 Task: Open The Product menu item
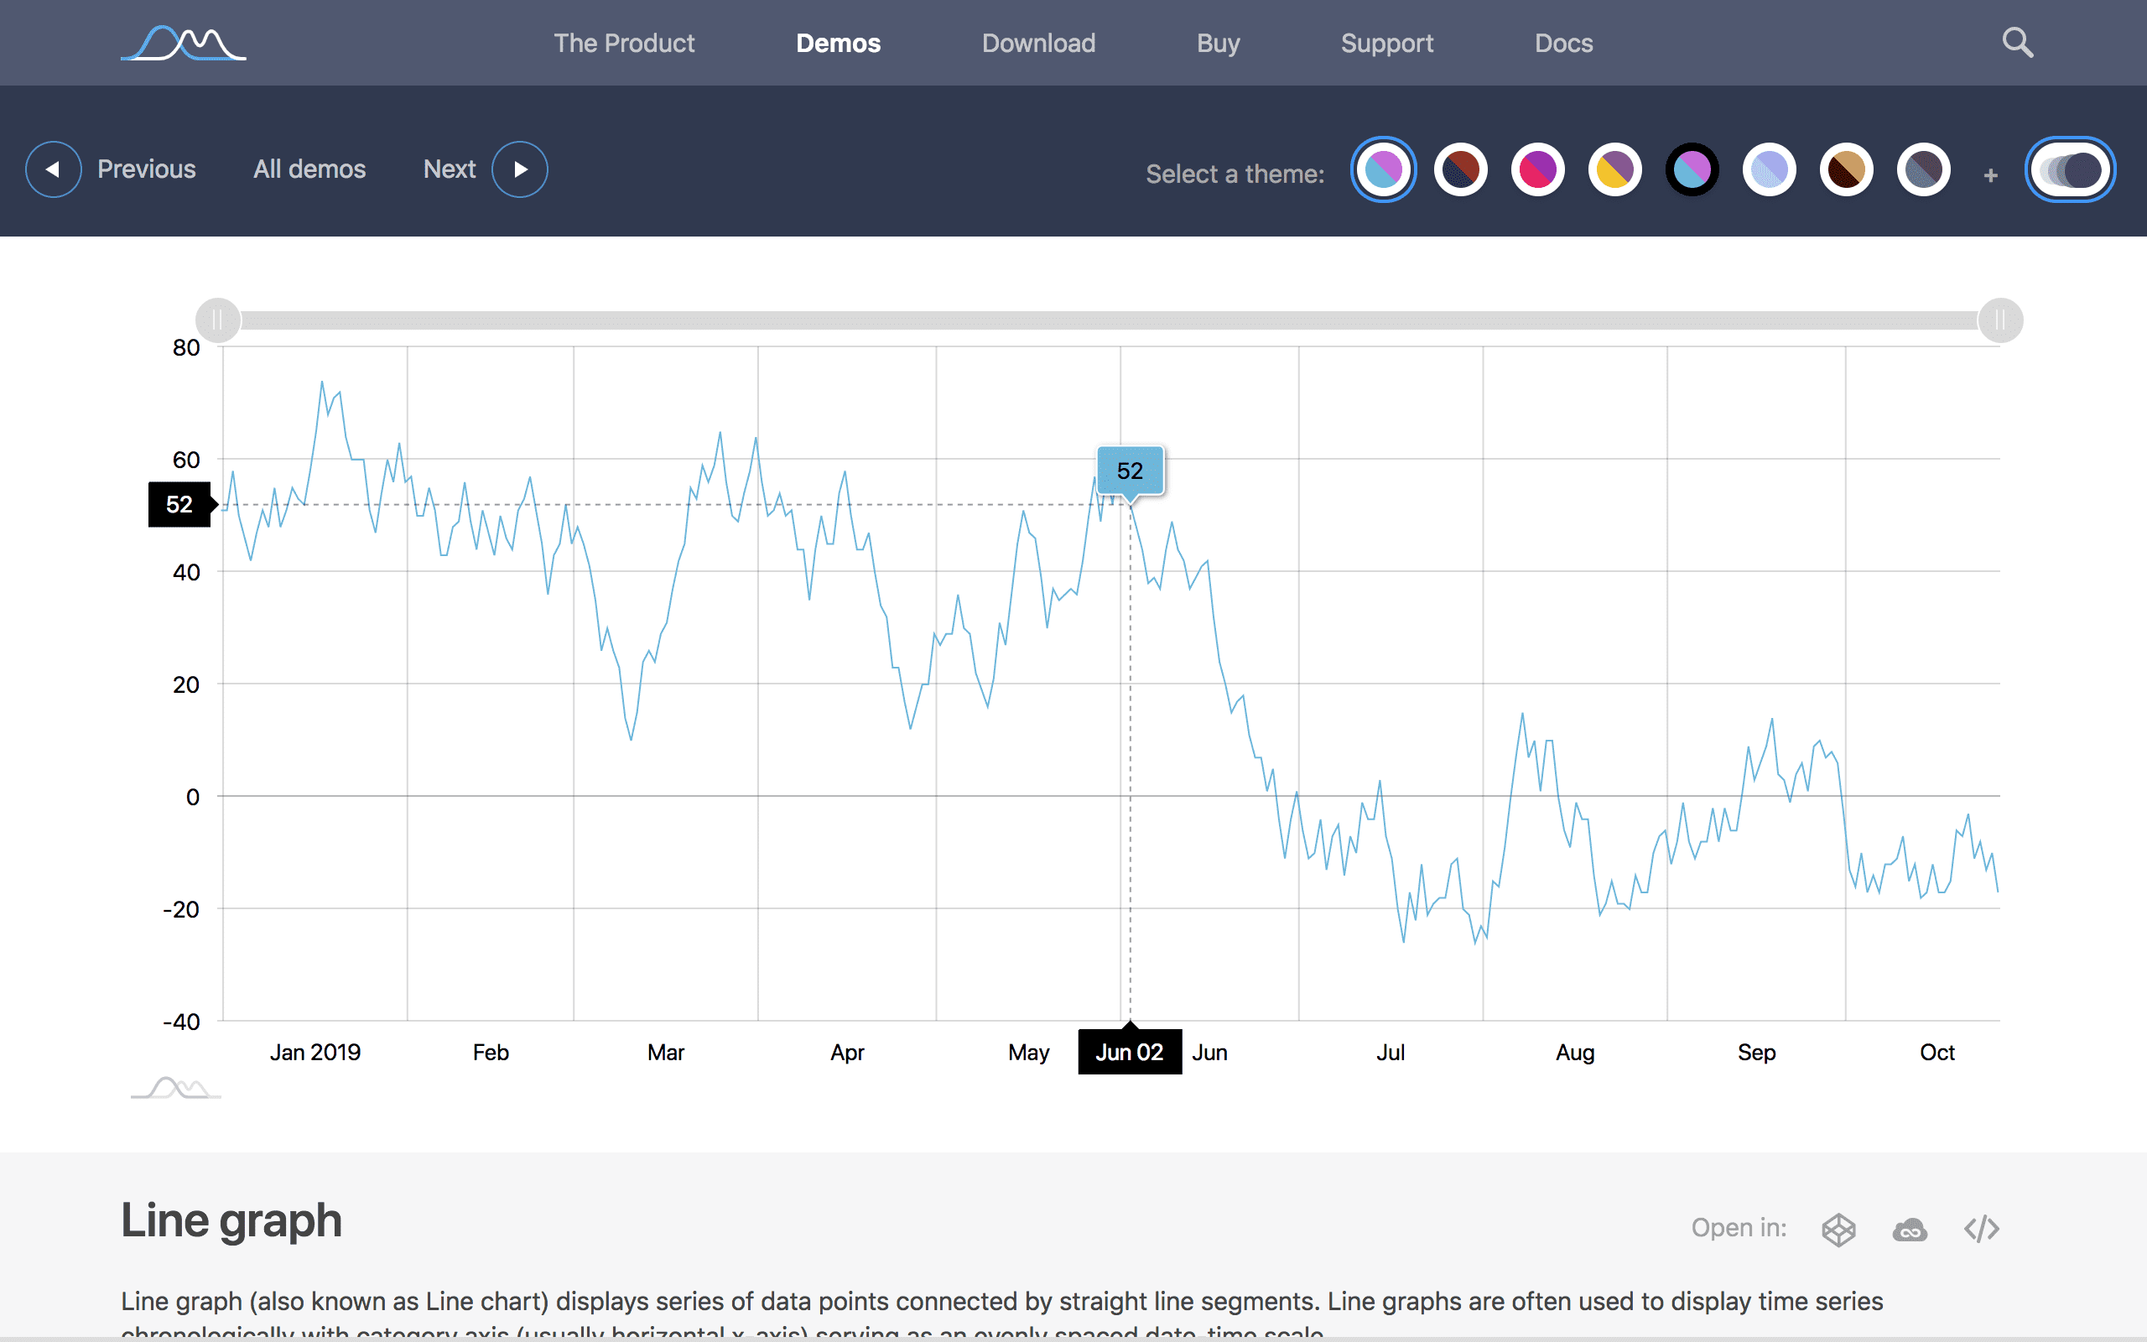click(x=624, y=43)
